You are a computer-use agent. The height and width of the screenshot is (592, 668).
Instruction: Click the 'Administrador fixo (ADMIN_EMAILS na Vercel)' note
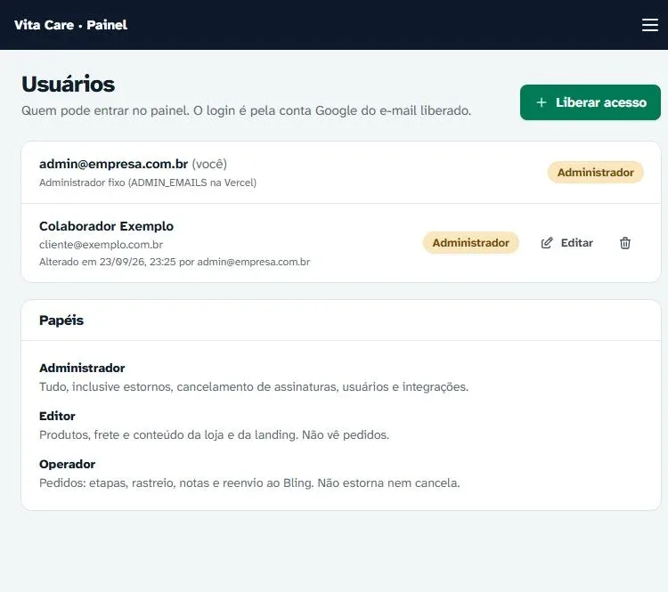[148, 182]
